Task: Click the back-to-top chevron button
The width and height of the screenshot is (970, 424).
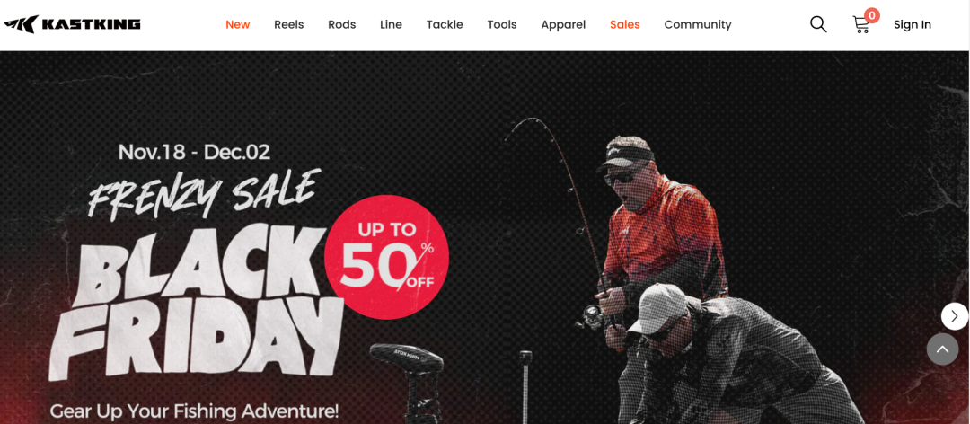Action: coord(942,349)
